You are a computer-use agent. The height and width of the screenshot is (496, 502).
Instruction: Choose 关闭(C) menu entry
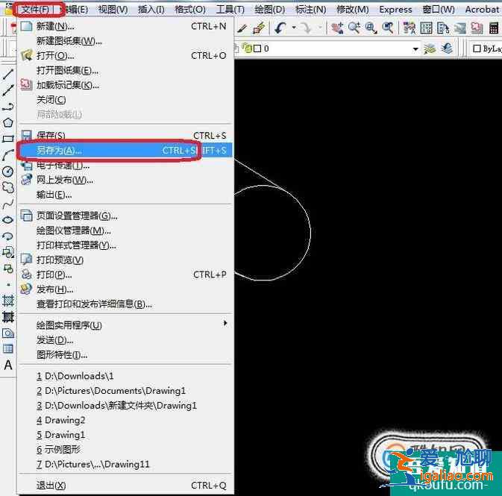pyautogui.click(x=125, y=100)
